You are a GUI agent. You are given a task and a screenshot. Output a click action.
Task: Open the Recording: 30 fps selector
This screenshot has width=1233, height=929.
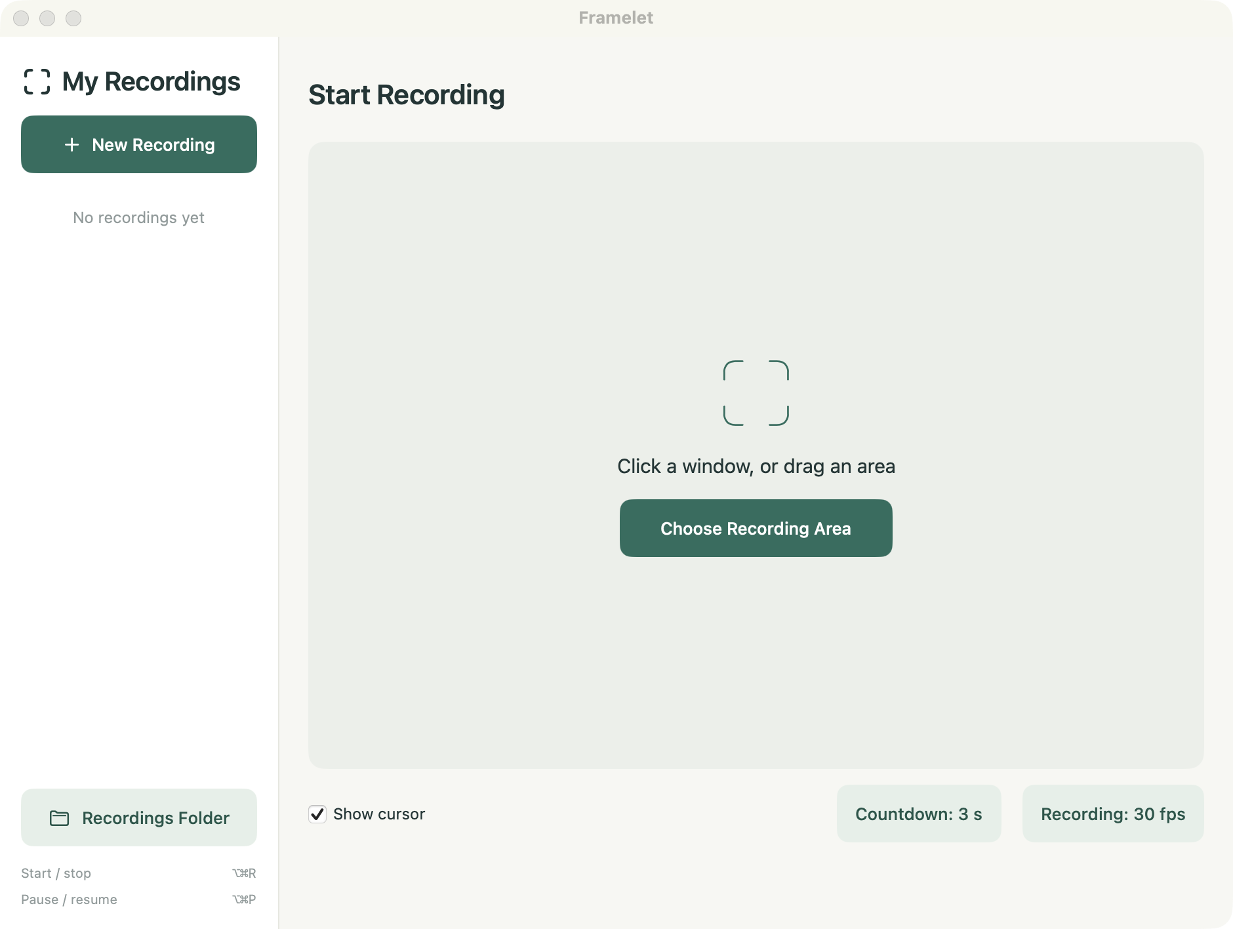(1113, 814)
